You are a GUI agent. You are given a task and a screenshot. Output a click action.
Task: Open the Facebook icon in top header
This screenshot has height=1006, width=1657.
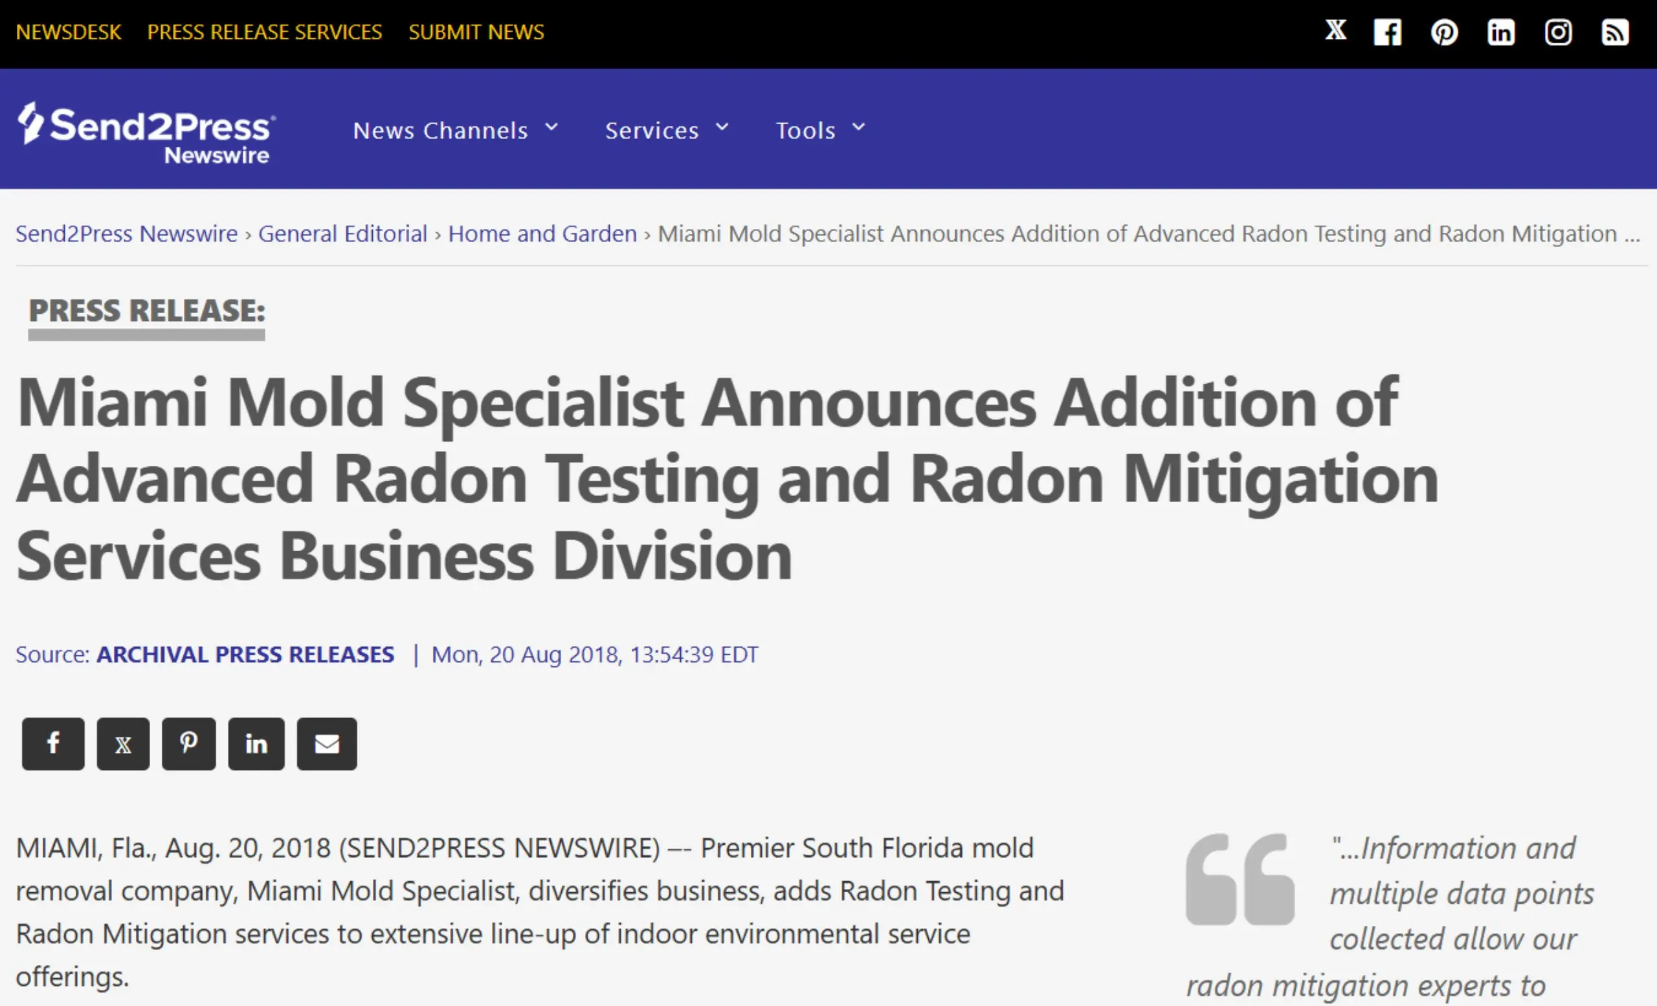click(x=1387, y=32)
